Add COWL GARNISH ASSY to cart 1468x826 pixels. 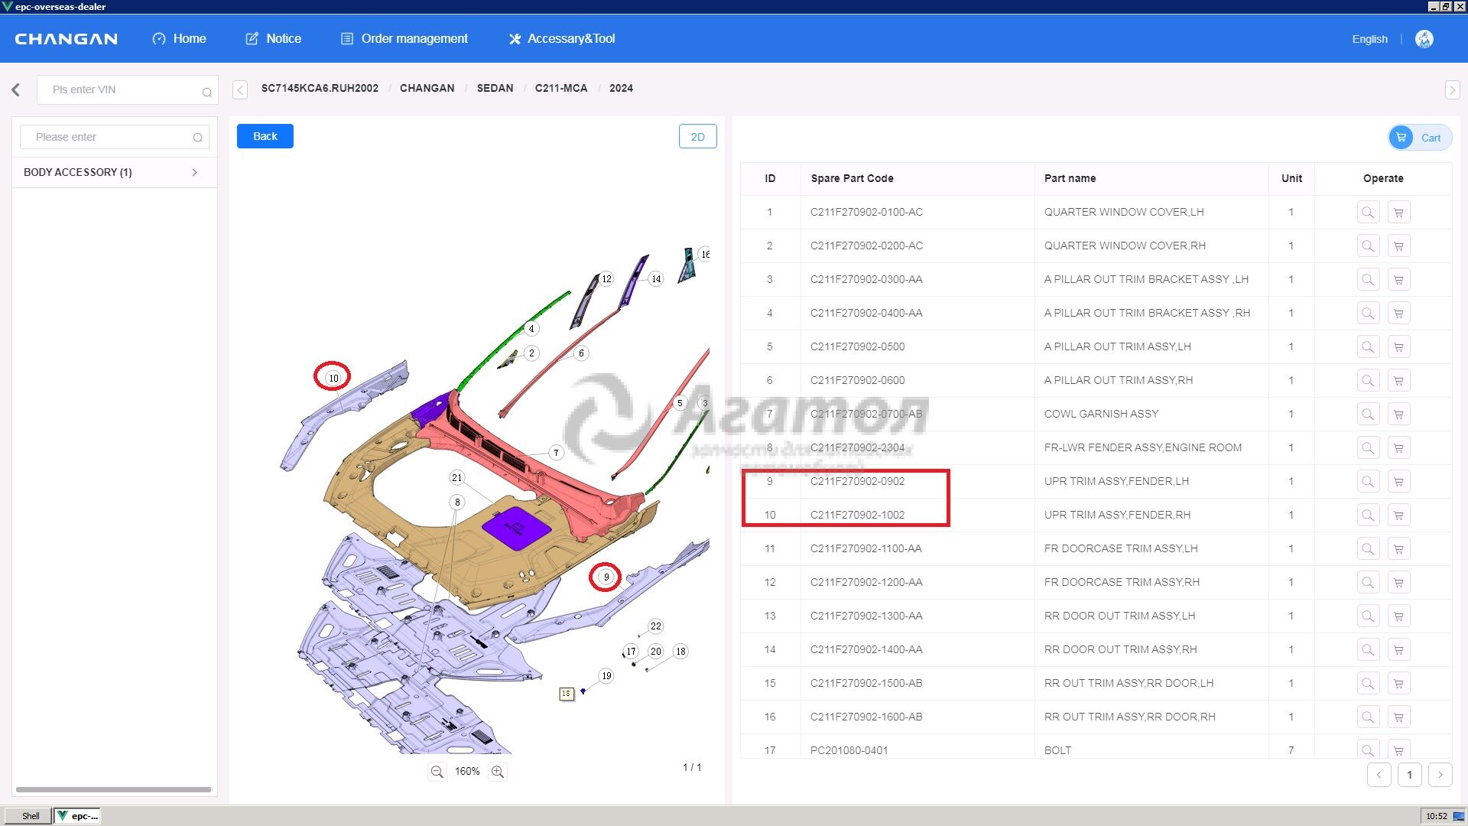[x=1398, y=414]
